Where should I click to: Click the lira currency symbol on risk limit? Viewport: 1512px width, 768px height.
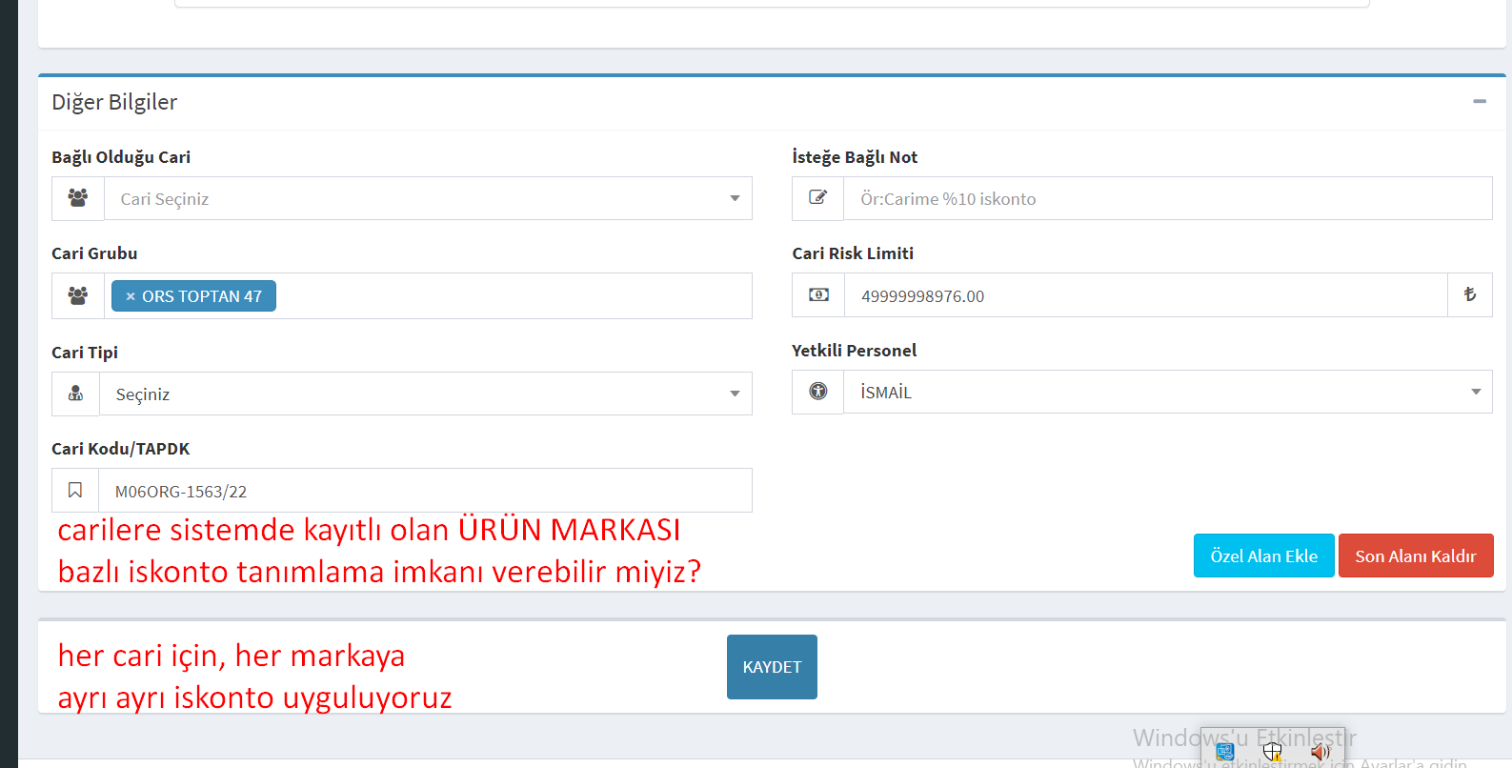[x=1469, y=295]
